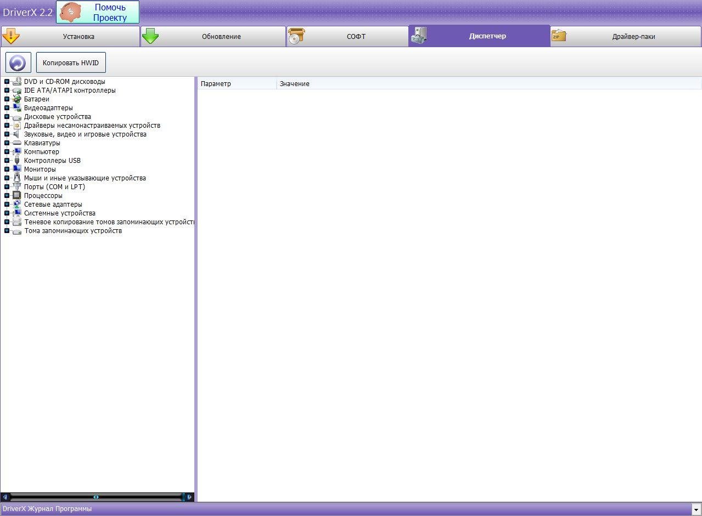The width and height of the screenshot is (702, 516).
Task: Click the Клавиатуры keyboard icon
Action: tap(16, 143)
